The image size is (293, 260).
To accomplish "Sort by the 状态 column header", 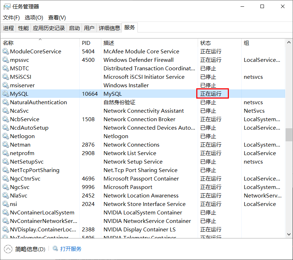I will [220, 43].
